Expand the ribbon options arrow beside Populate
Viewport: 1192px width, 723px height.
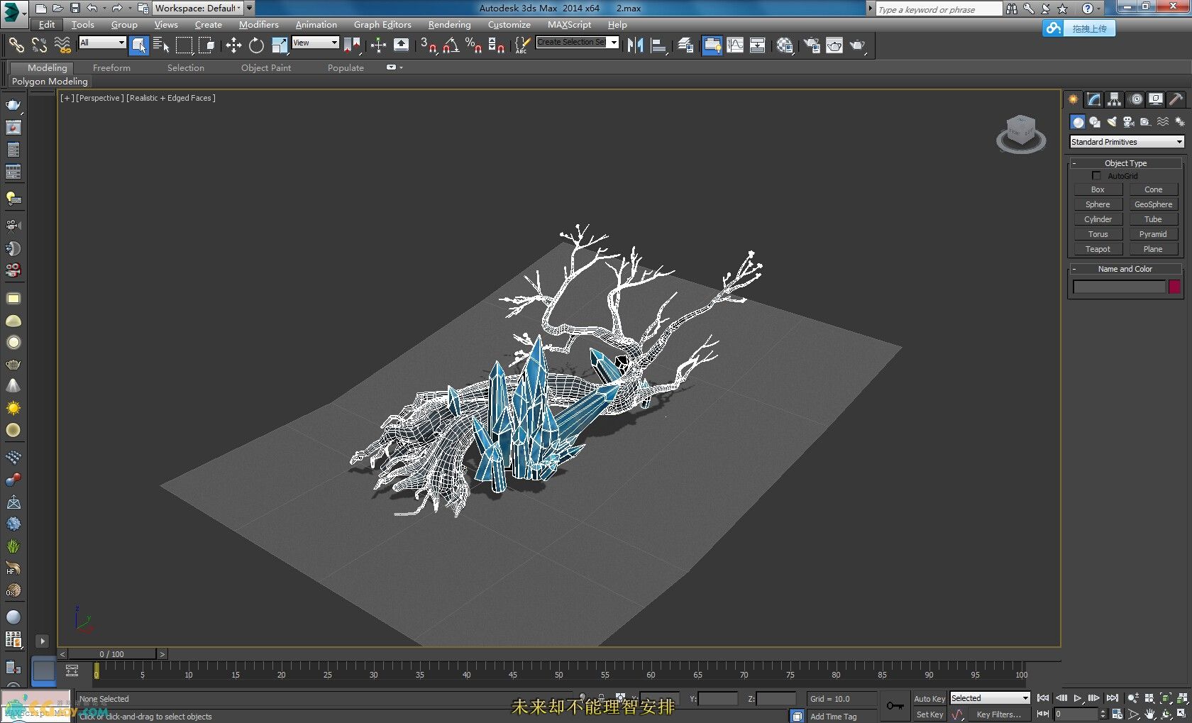click(394, 67)
